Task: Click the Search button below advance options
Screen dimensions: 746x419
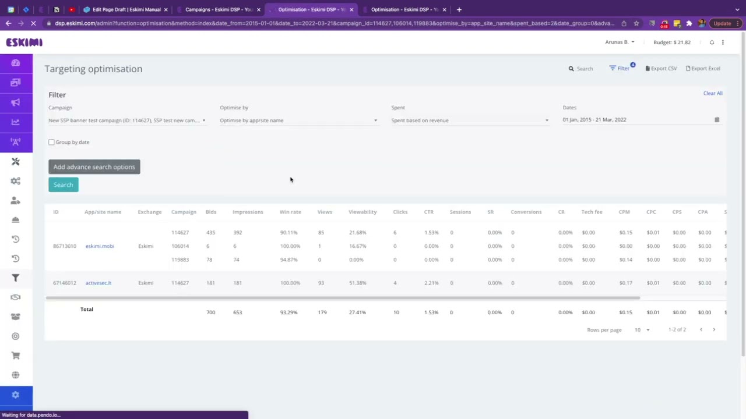Action: (63, 184)
